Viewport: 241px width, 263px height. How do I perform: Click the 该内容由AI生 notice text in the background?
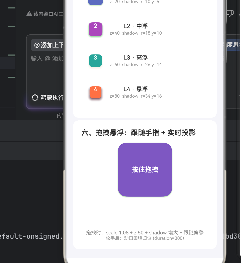pyautogui.click(x=48, y=14)
